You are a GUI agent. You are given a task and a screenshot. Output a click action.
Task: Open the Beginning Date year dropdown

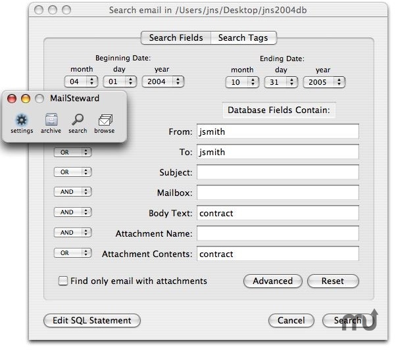point(163,82)
